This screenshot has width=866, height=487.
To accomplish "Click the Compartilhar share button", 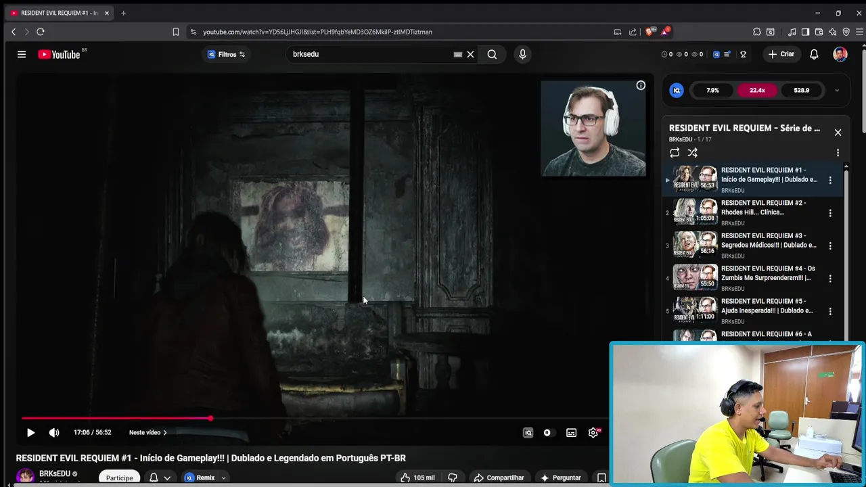I will click(x=499, y=478).
